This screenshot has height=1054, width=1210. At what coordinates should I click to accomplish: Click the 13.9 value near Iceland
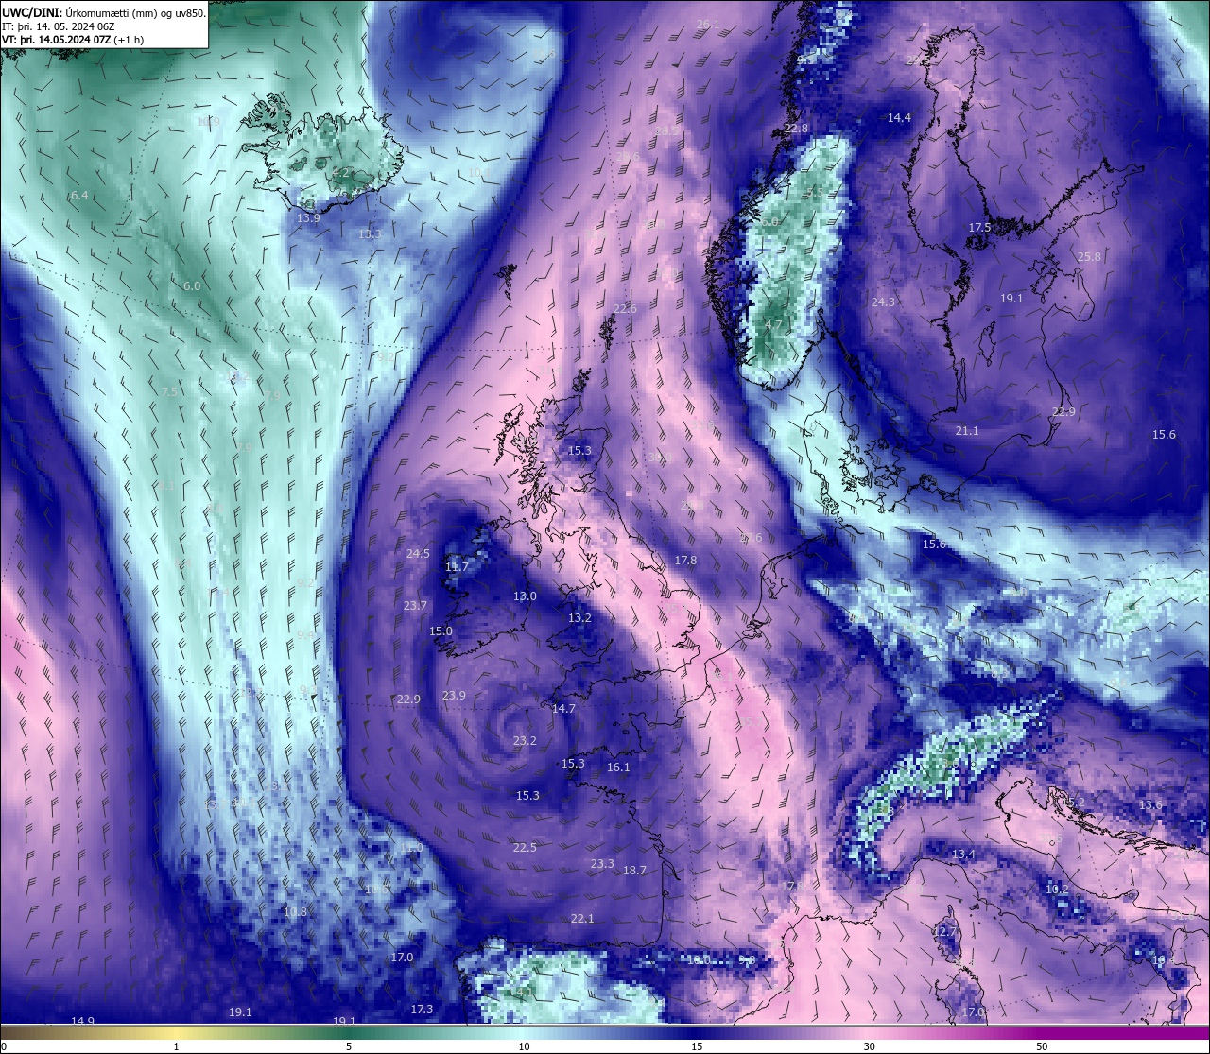tap(308, 217)
